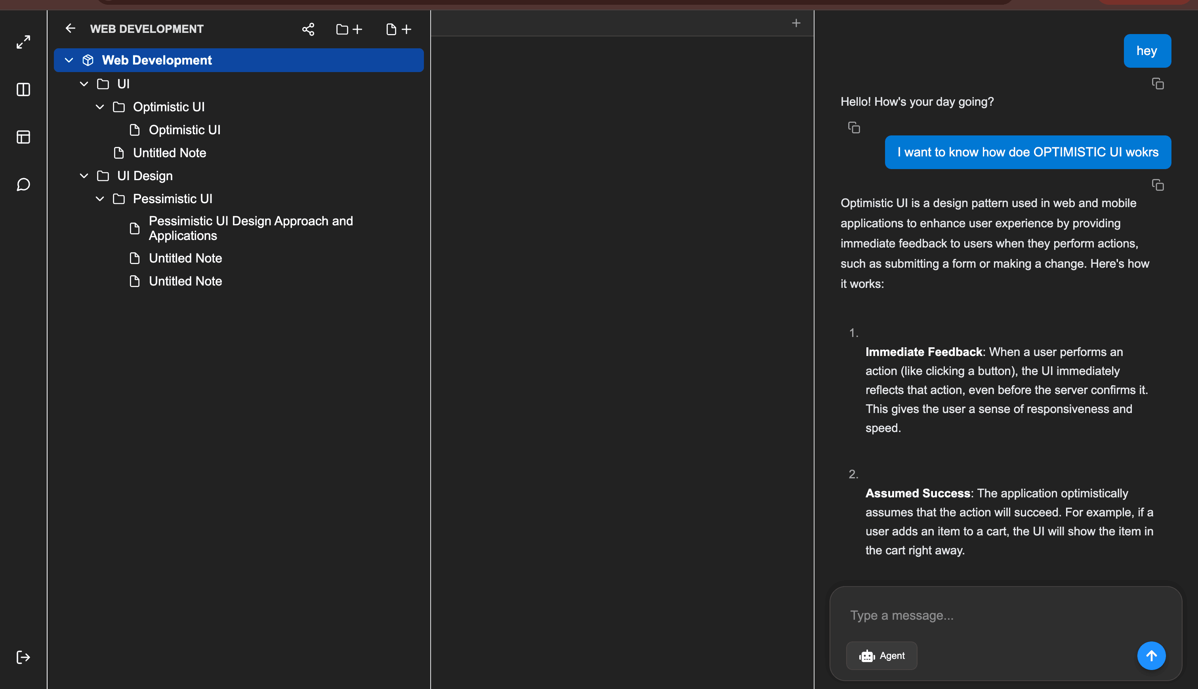
Task: Collapse the Pessimistic UI folder chevron
Action: click(x=100, y=199)
